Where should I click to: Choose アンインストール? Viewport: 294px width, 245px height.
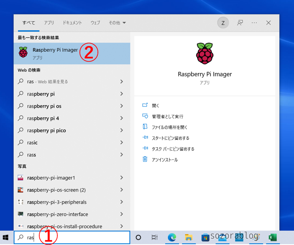coord(165,160)
